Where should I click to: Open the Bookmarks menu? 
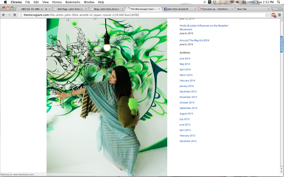click(x=73, y=2)
